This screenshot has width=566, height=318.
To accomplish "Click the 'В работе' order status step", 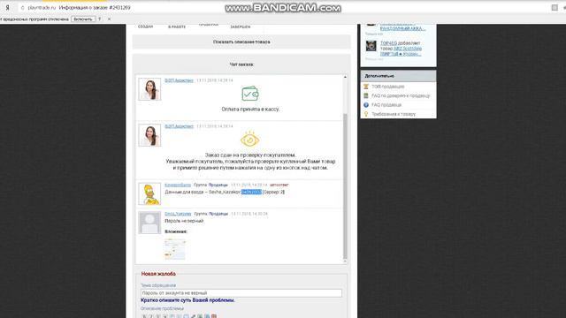I will (177, 26).
